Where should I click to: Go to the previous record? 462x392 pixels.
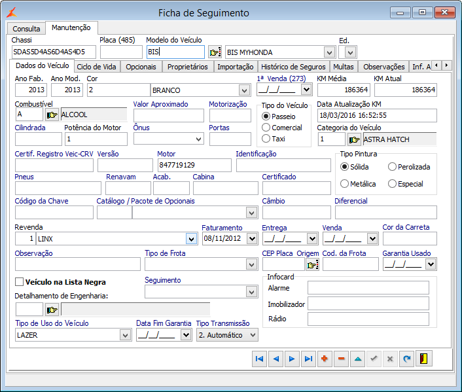coord(275,359)
